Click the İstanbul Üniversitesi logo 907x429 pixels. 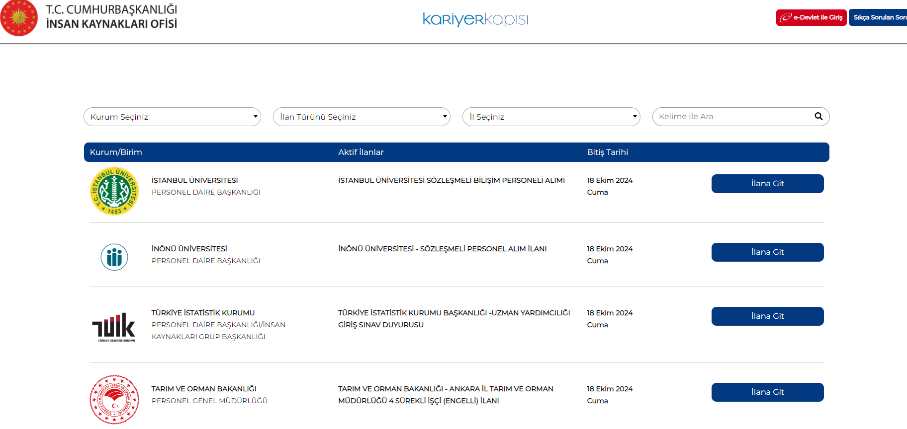pyautogui.click(x=114, y=191)
